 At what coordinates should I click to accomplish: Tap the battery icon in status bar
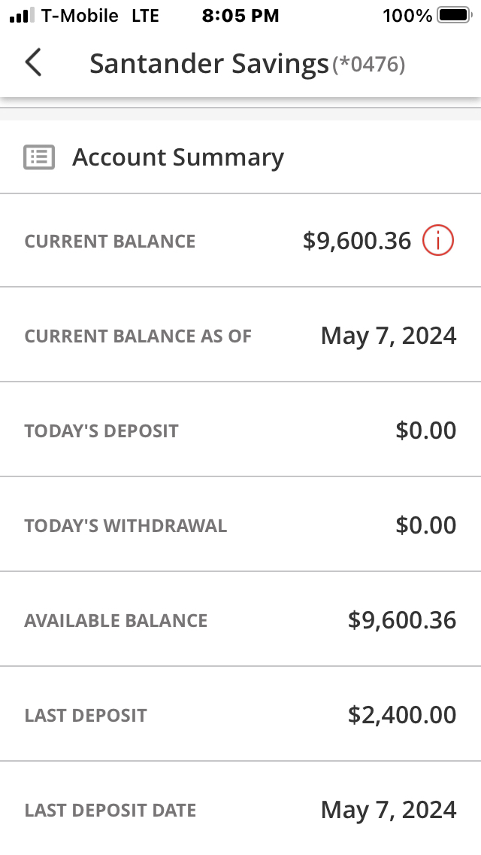coord(453,15)
